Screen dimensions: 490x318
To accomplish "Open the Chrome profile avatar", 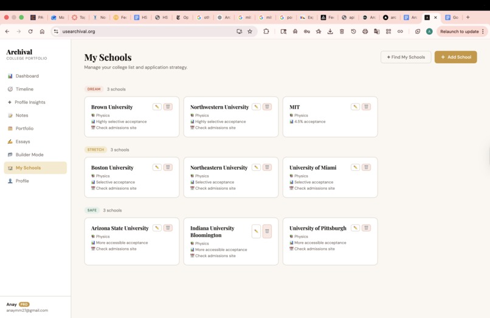I will pos(429,32).
